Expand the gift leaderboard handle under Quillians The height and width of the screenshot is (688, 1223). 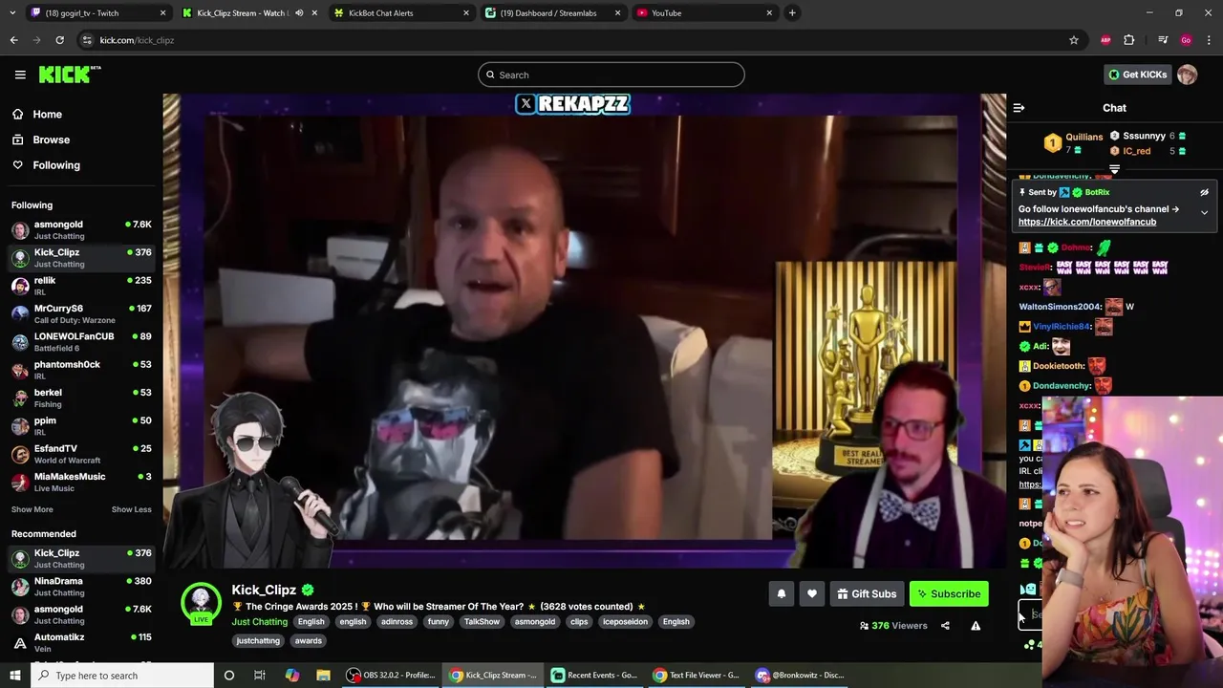1114,169
